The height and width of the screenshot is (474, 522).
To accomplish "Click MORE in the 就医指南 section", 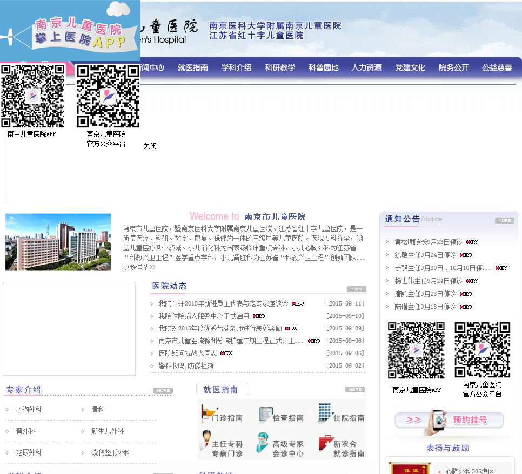I will click(355, 390).
